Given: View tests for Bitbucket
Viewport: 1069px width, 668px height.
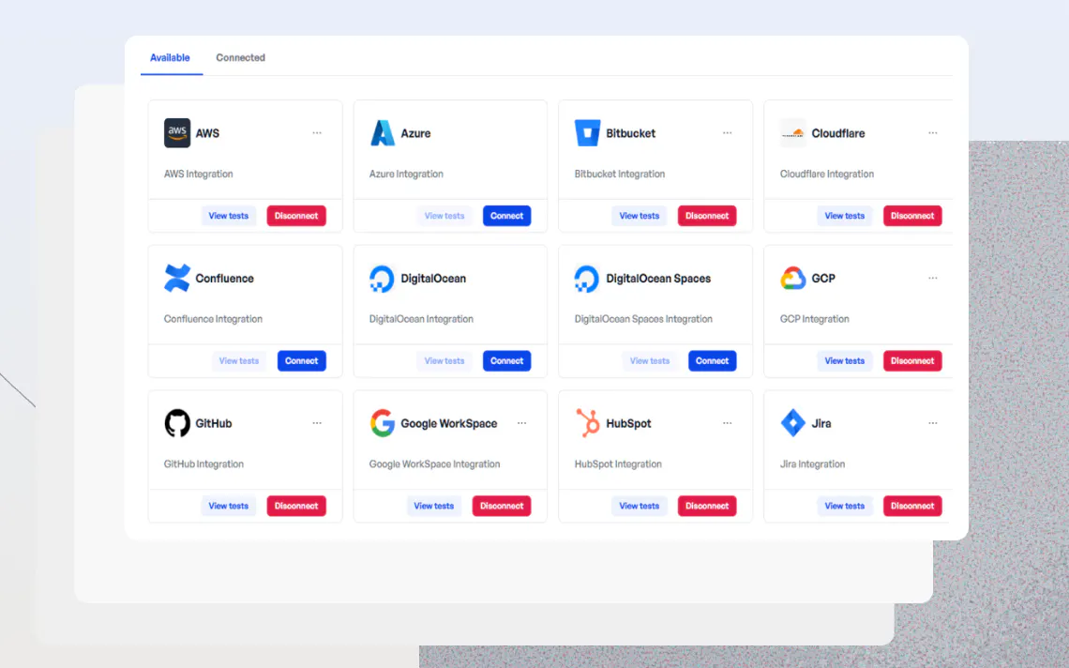Looking at the screenshot, I should pyautogui.click(x=639, y=216).
